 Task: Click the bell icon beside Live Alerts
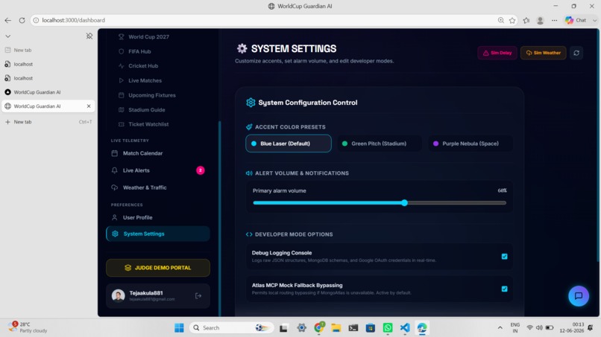pos(114,170)
